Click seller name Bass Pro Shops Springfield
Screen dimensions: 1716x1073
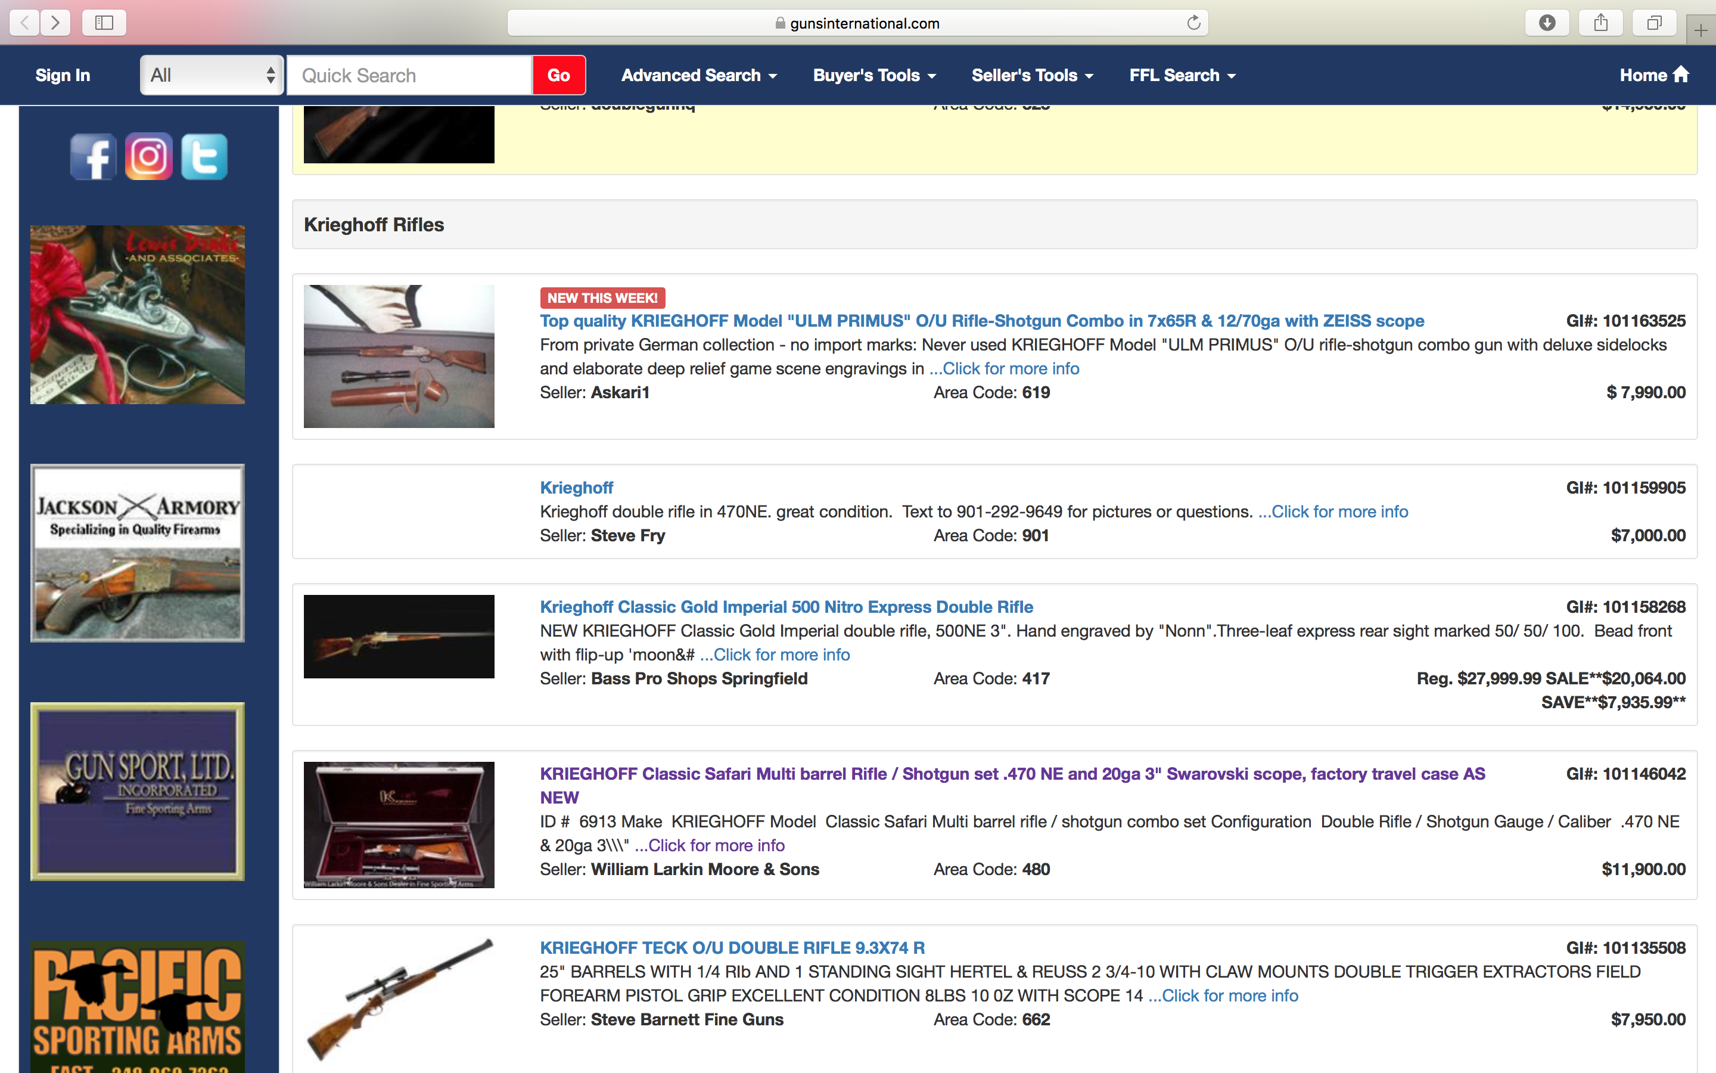[x=699, y=678]
